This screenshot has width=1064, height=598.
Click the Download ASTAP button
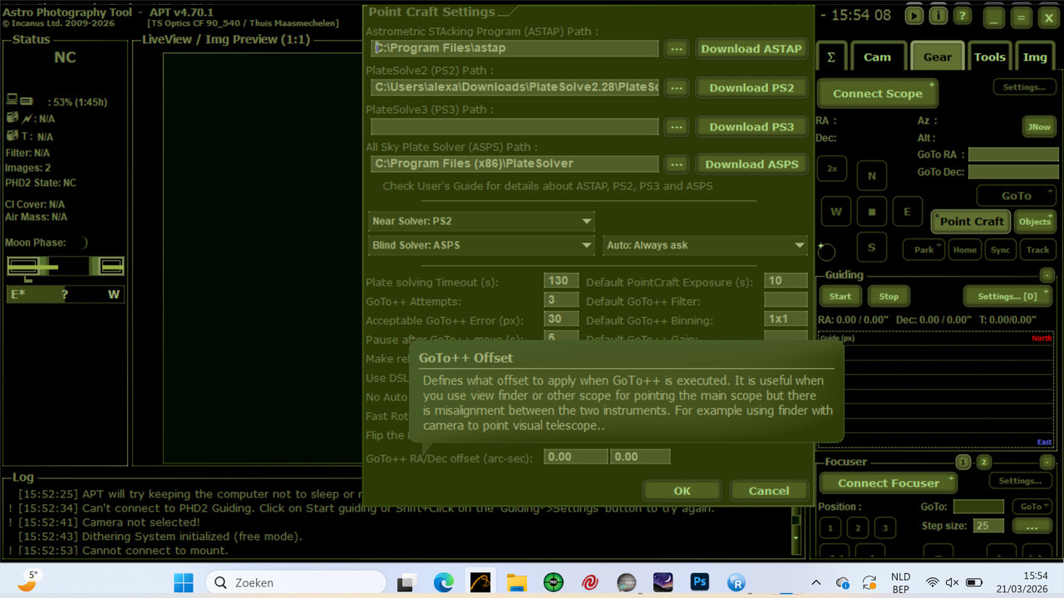tap(751, 49)
